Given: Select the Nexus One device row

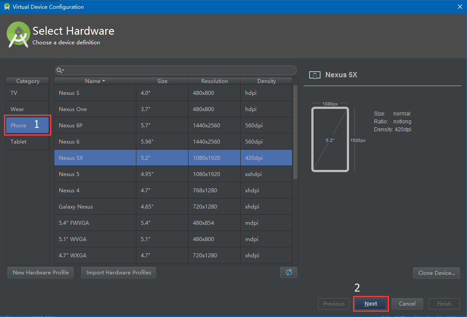Looking at the screenshot, I should 173,109.
